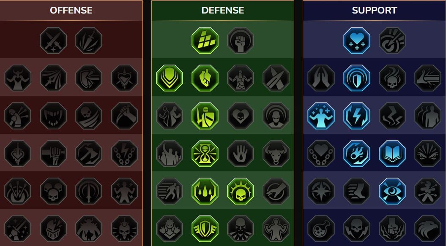
Task: Click the blue open book mastery icon
Action: point(392,154)
